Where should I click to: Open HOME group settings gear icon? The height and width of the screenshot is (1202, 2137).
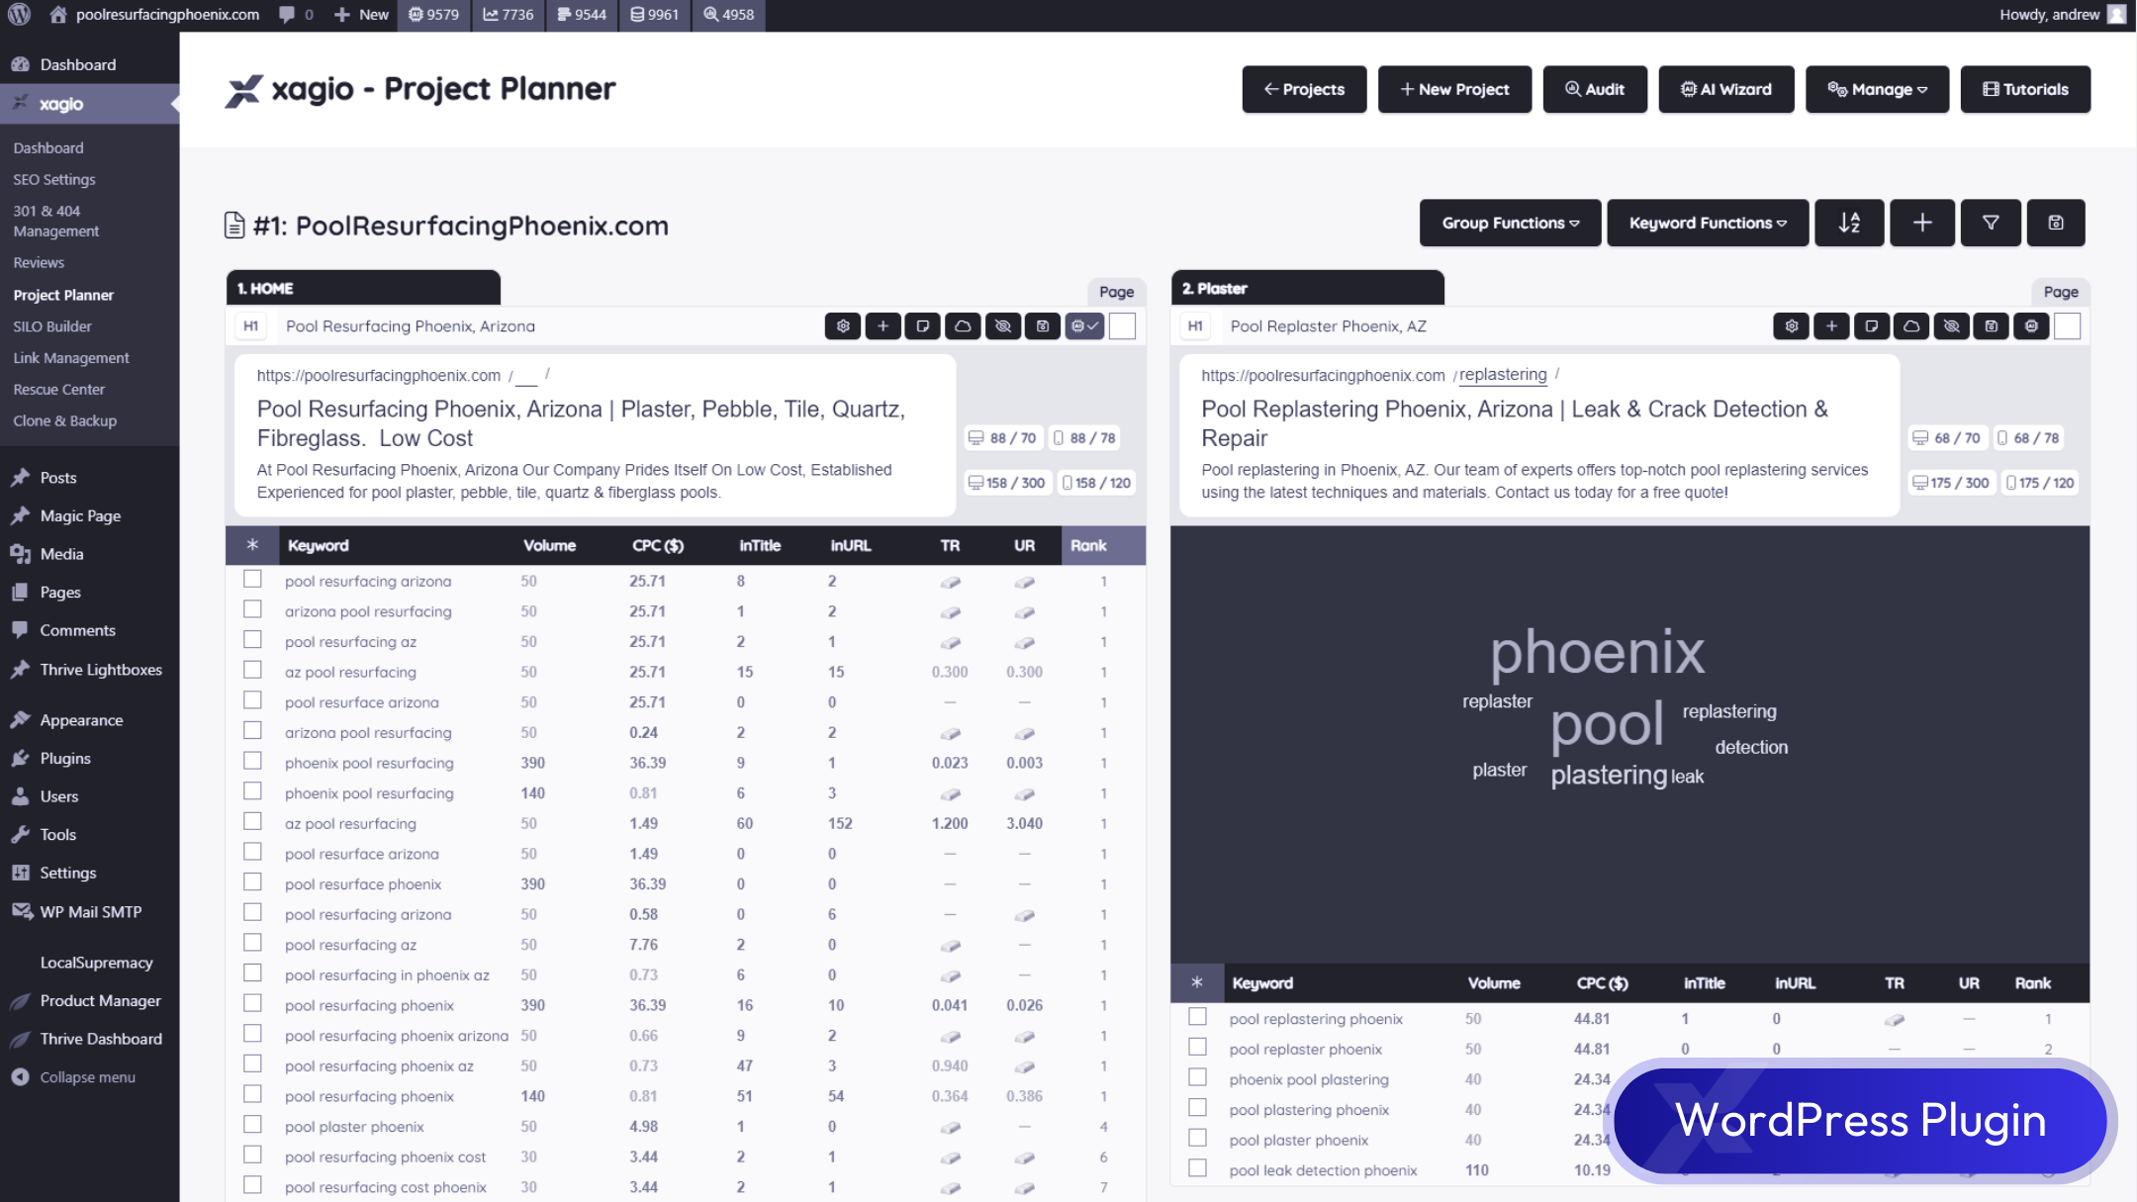843,326
